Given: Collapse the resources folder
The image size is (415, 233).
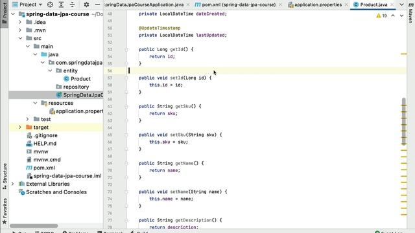Looking at the screenshot, I should point(35,103).
